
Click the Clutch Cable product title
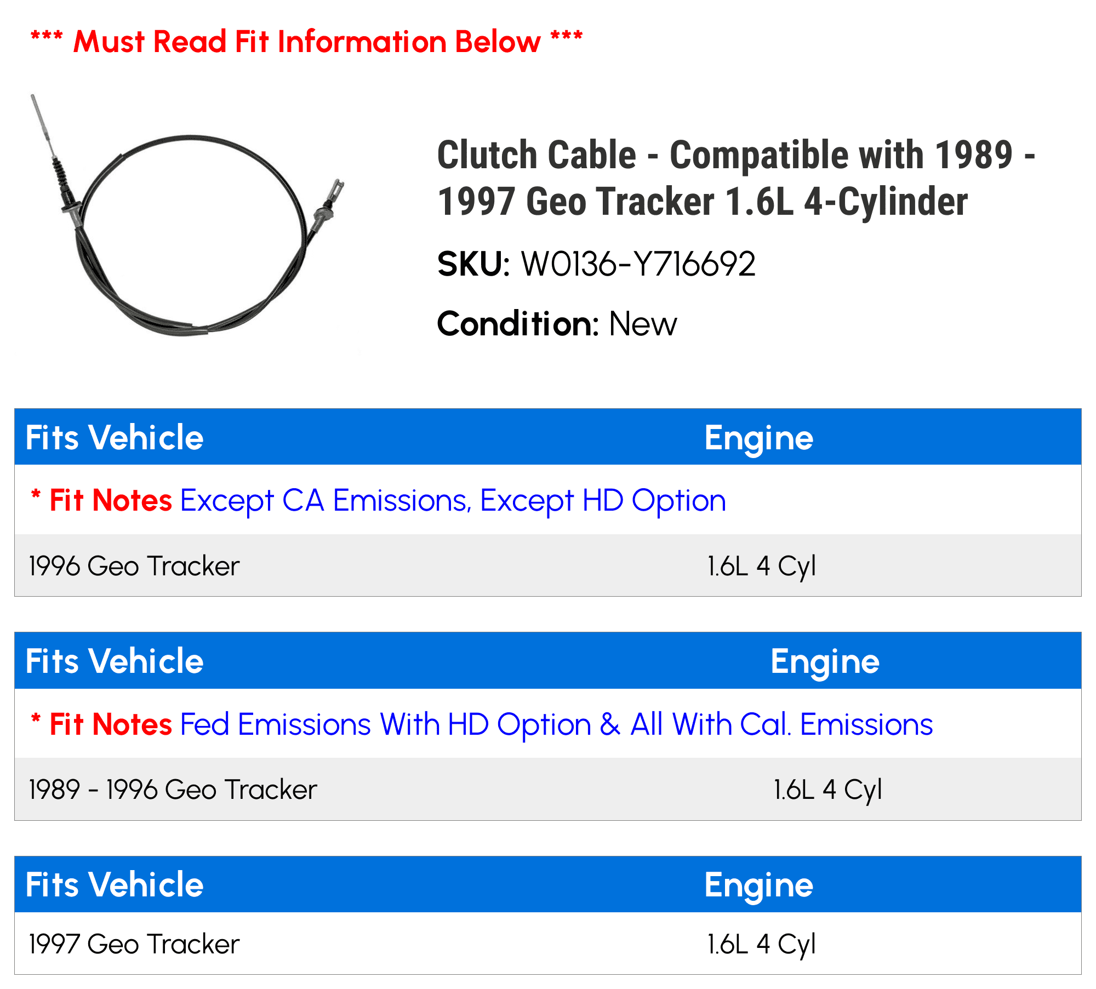(734, 178)
